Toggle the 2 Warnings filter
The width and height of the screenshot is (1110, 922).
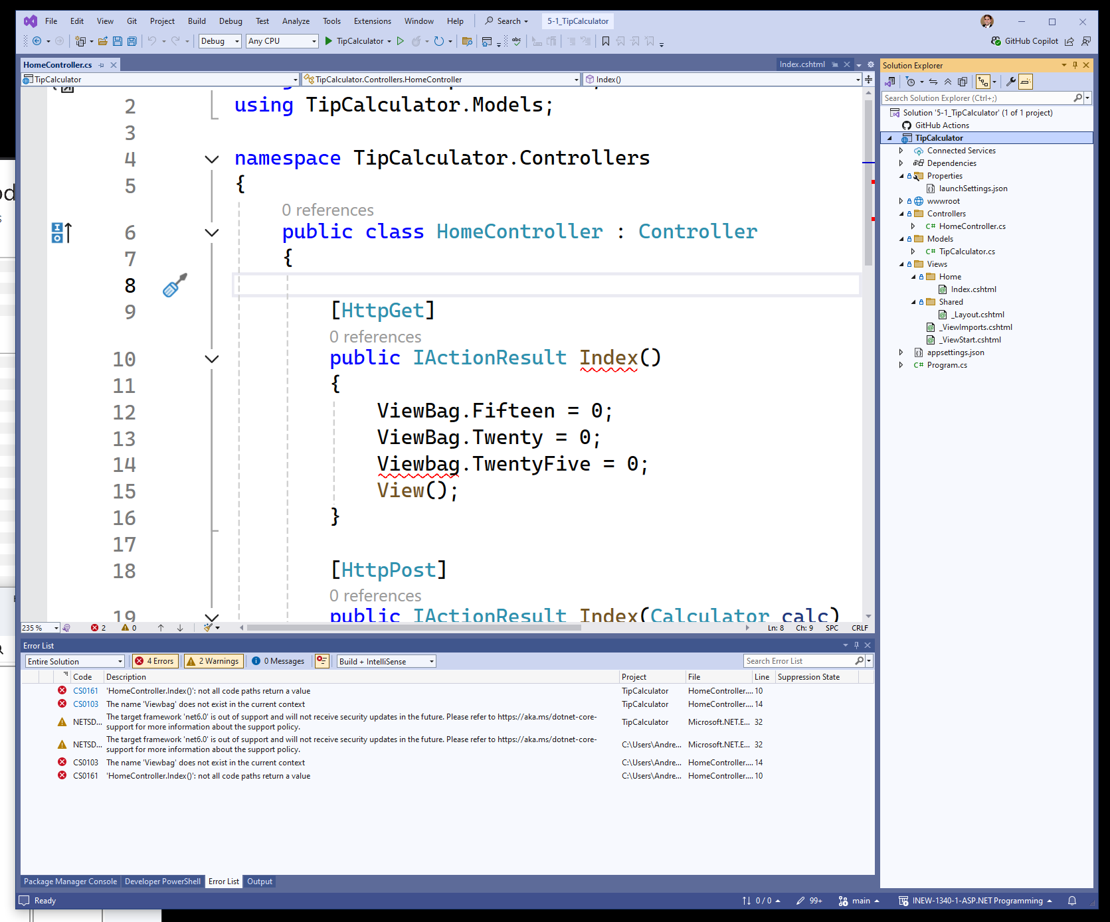(213, 661)
